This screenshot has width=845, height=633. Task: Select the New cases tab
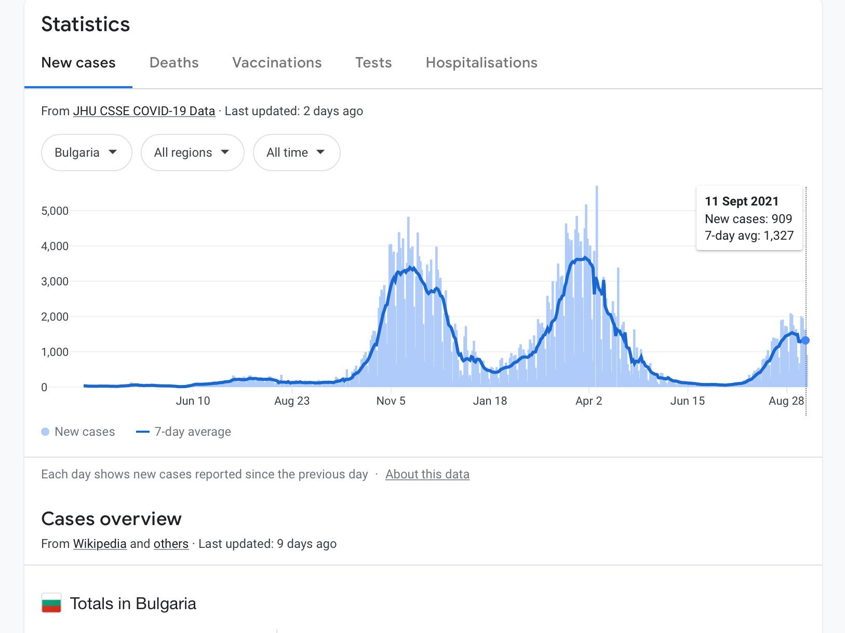78,63
